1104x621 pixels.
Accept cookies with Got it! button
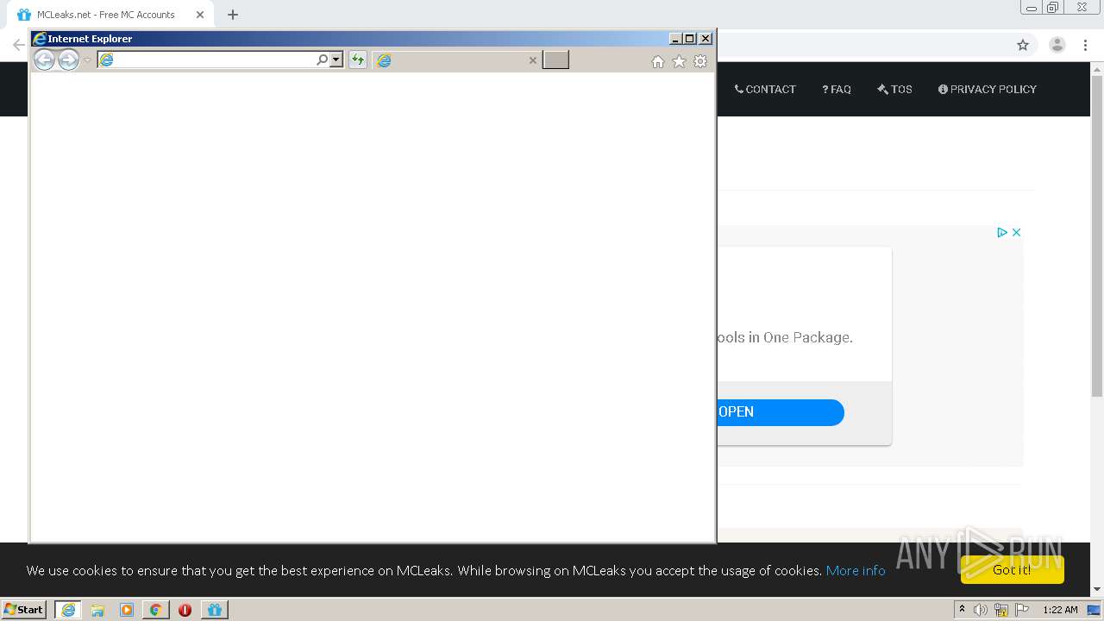tap(1012, 569)
